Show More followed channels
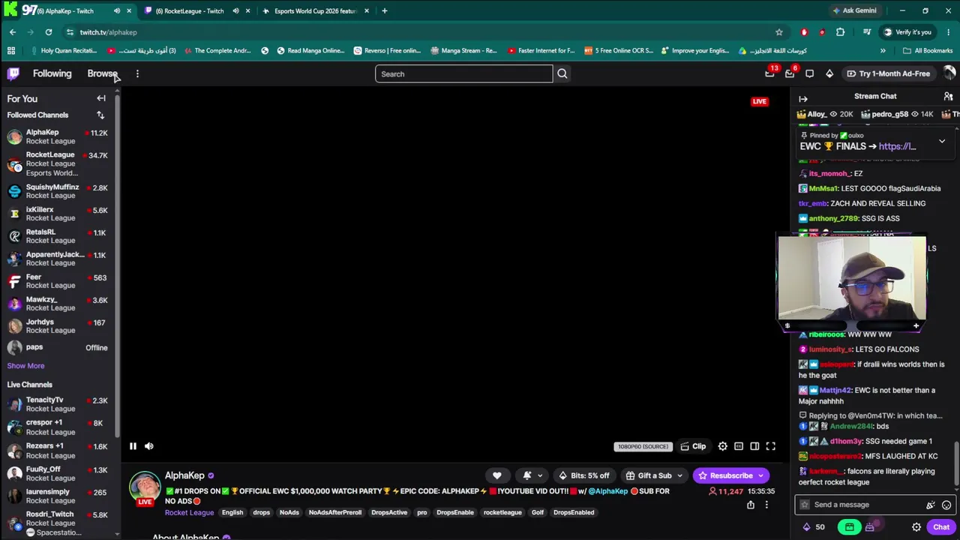This screenshot has width=960, height=540. tap(25, 366)
